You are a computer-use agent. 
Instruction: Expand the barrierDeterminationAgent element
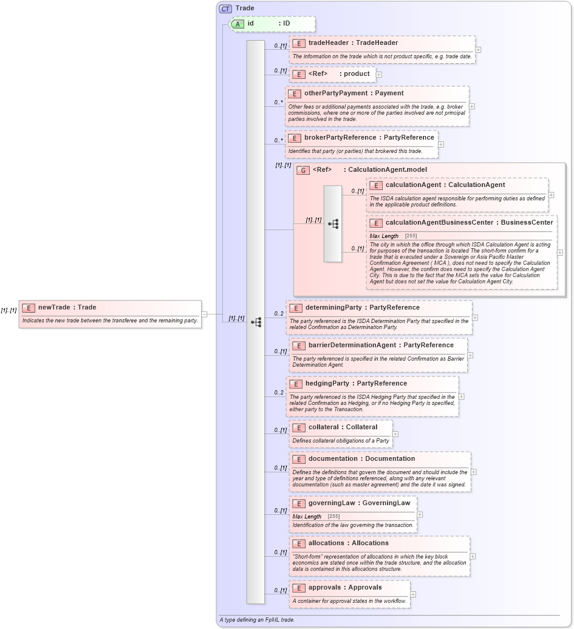pyautogui.click(x=470, y=355)
